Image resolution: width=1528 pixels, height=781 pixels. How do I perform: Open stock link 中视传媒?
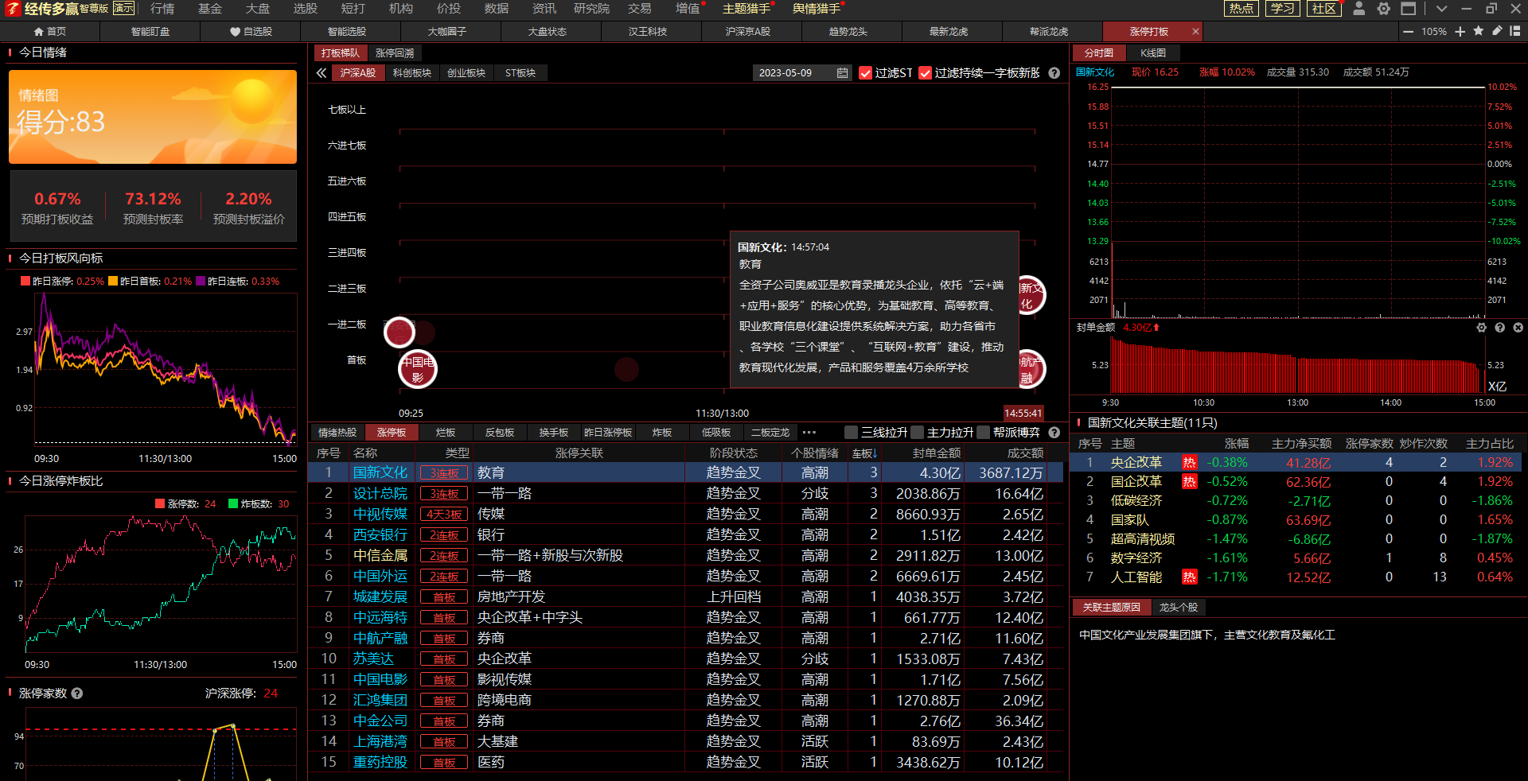click(380, 514)
